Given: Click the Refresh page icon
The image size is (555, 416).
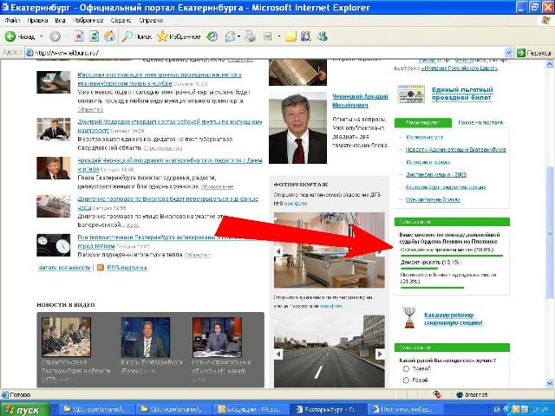Looking at the screenshot, I should pos(94,36).
